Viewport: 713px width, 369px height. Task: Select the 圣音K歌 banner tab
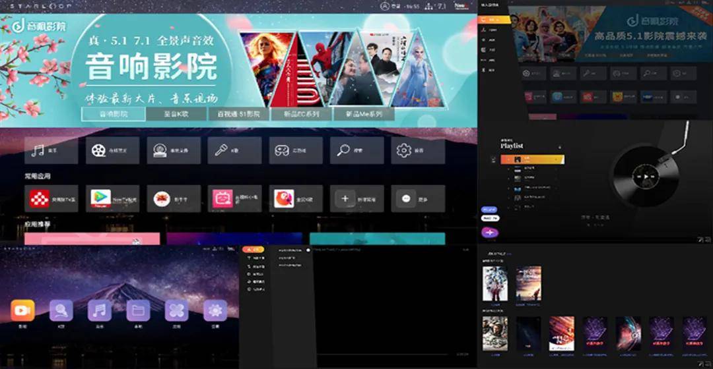pos(176,114)
